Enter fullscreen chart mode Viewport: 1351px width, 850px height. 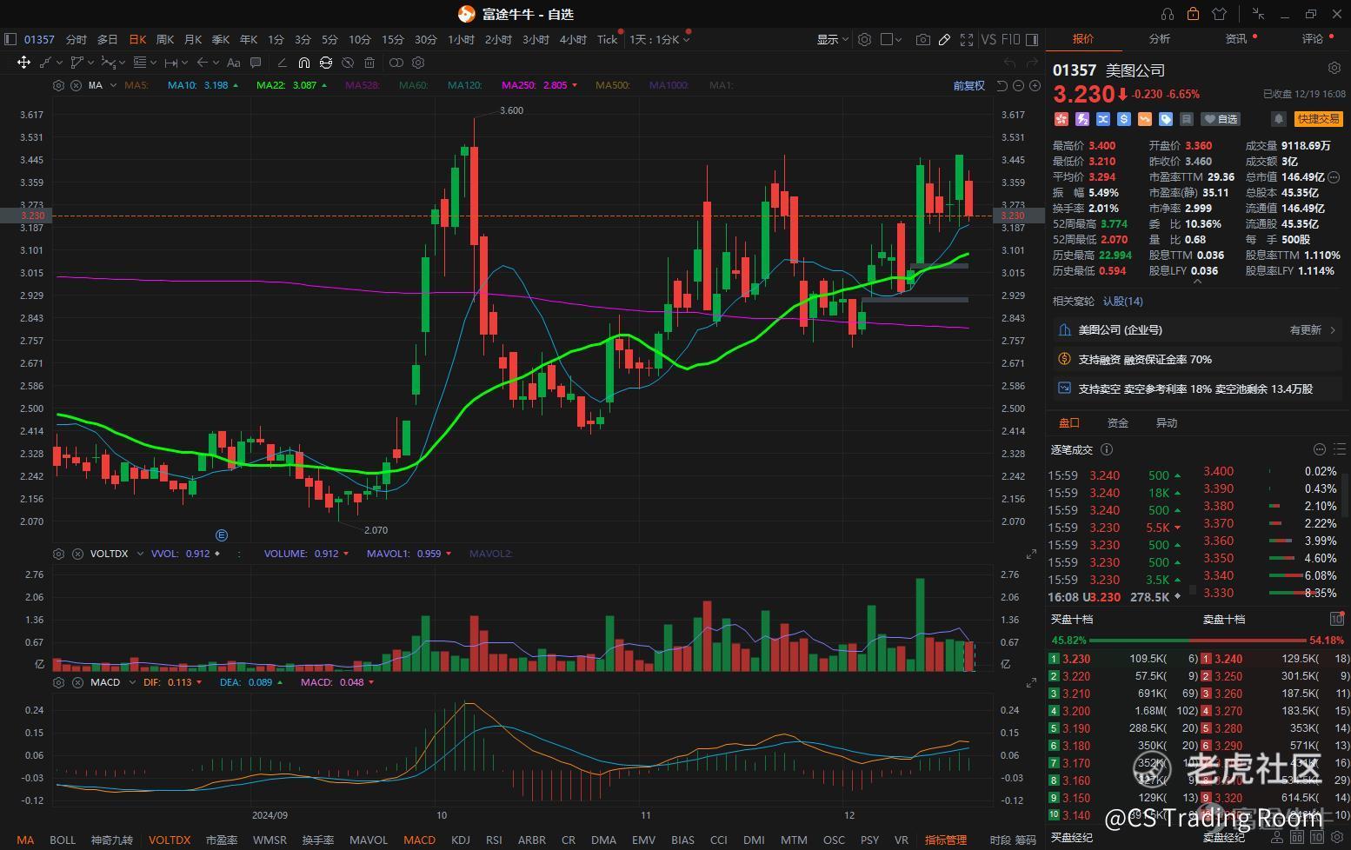point(967,39)
